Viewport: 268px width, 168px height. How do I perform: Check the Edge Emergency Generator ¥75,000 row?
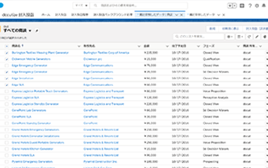pos(7,65)
